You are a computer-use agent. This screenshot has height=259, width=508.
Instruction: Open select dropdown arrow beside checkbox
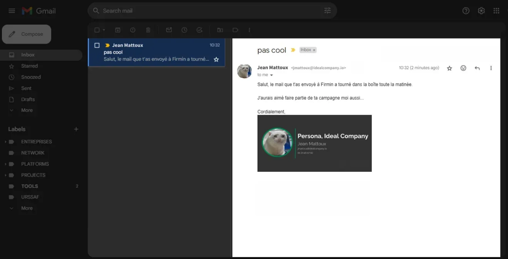tap(104, 30)
